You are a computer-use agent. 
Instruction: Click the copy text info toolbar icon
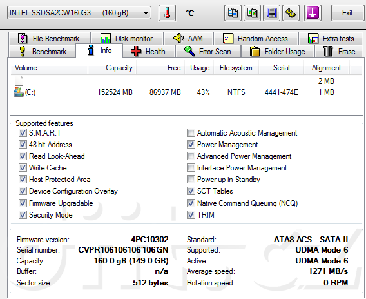(233, 13)
